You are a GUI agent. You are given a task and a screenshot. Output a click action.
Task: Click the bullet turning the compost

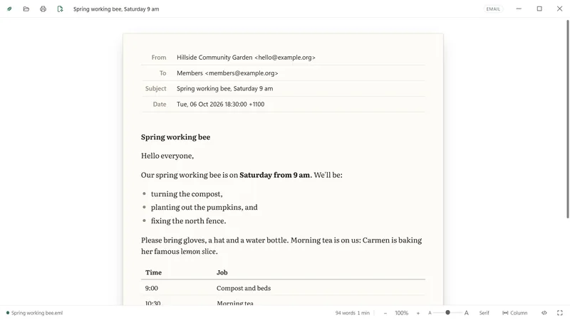tap(187, 194)
